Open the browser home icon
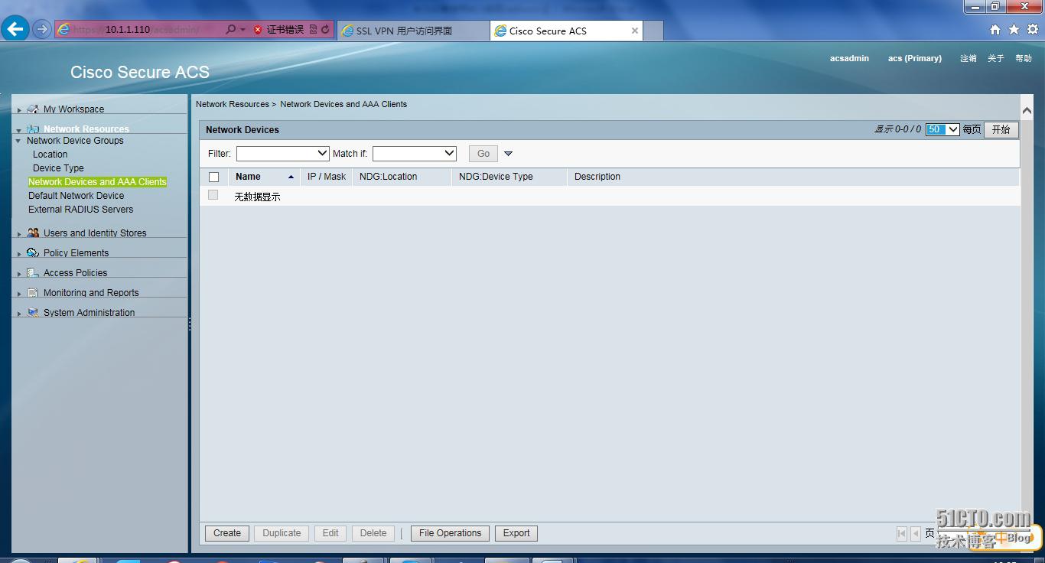 (995, 29)
